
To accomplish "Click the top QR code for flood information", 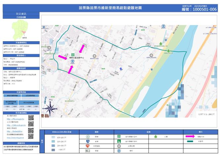I will [31, 118].
